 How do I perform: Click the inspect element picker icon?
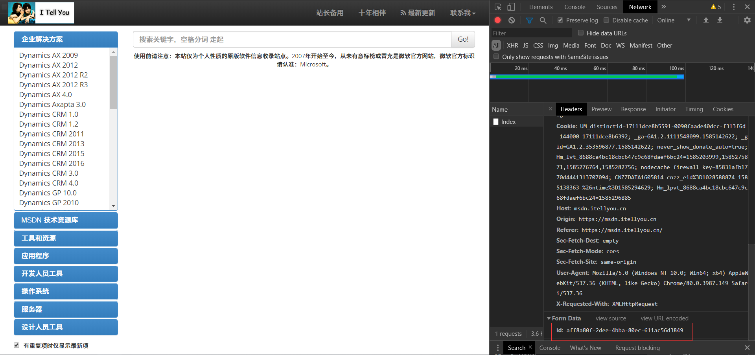498,7
